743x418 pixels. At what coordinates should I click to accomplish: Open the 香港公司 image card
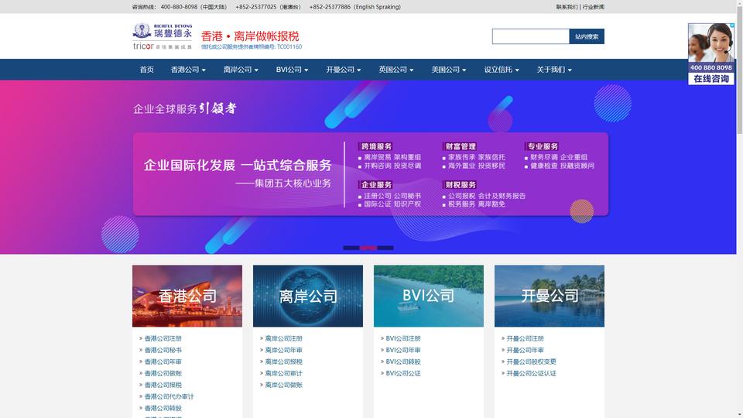click(x=187, y=296)
